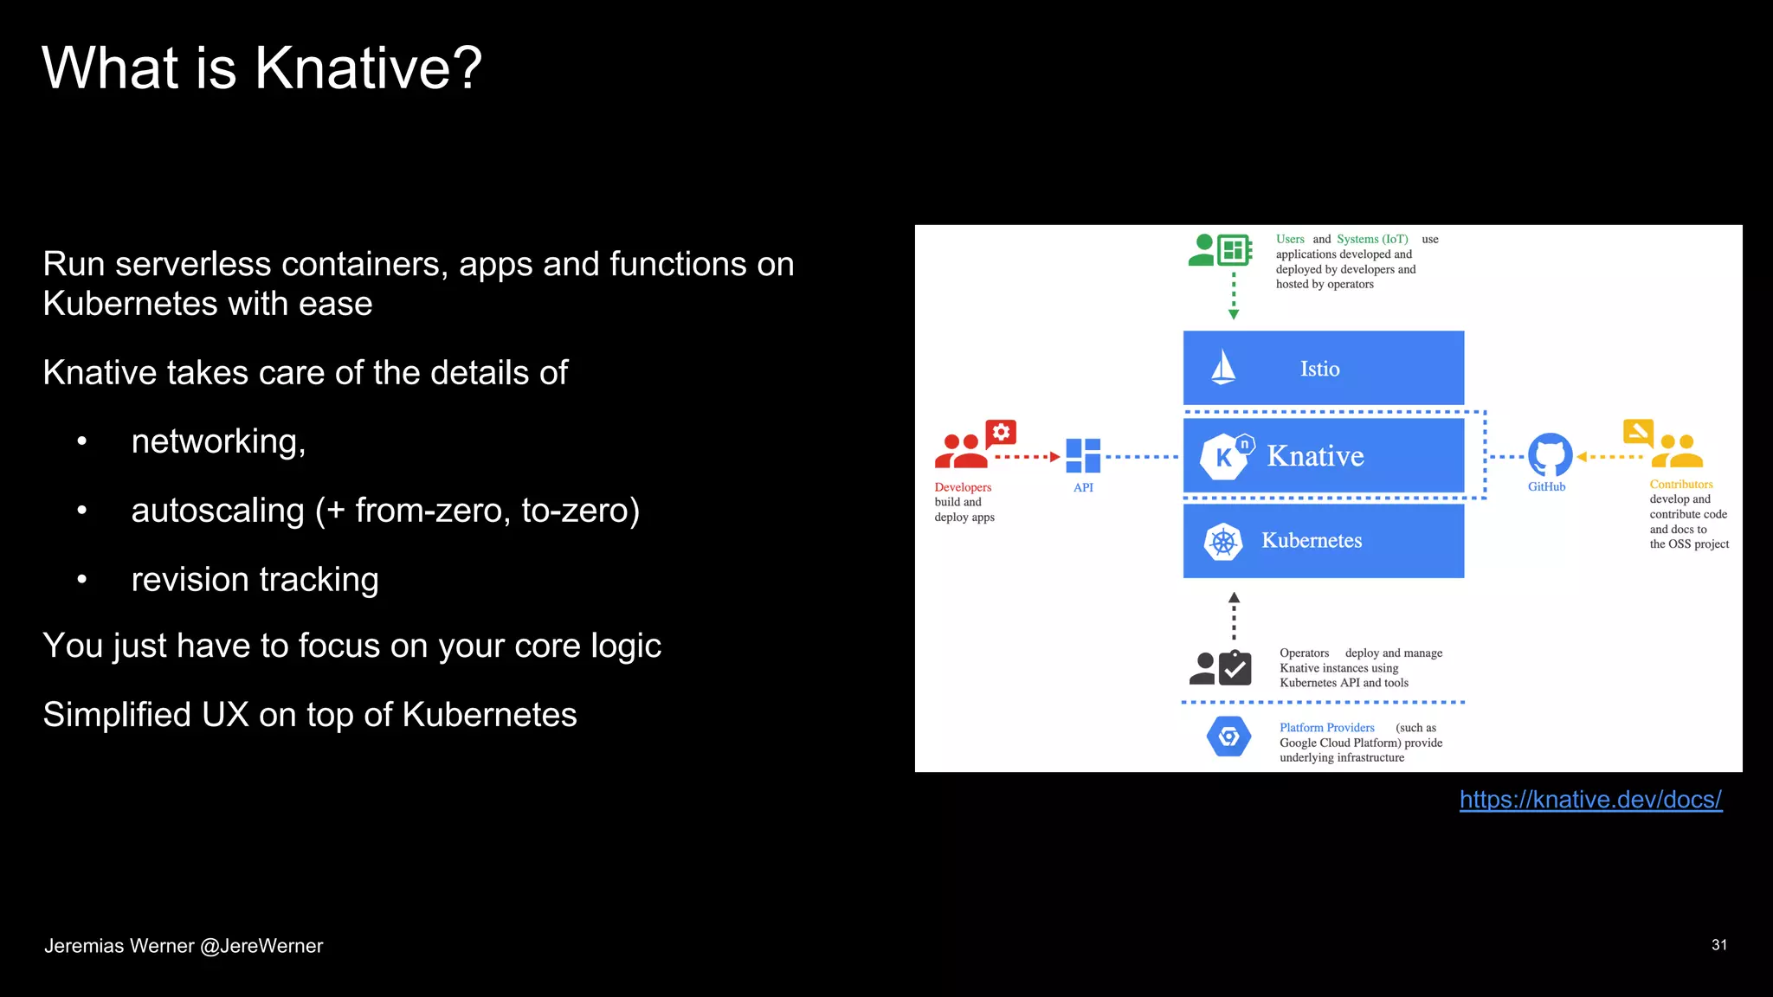The image size is (1773, 997).
Task: Click the 'networking,' bullet text
Action: 218,441
